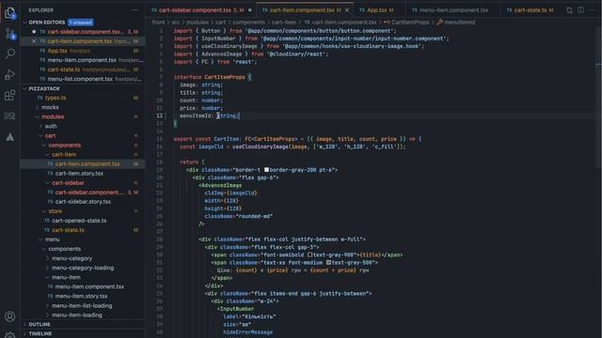
Task: Open editor more actions ellipsis menu
Action: (592, 10)
